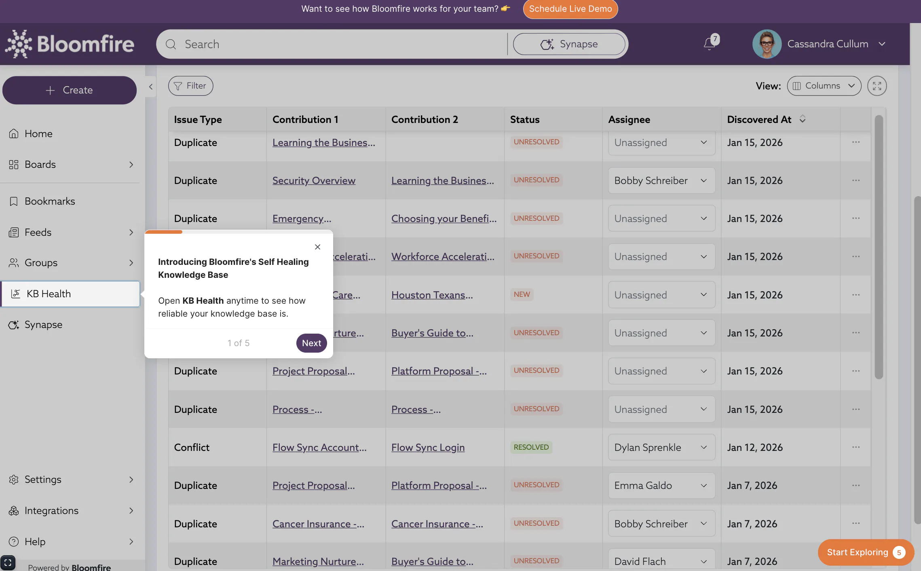921x571 pixels.
Task: Expand the Settings submenu chevron
Action: point(131,479)
